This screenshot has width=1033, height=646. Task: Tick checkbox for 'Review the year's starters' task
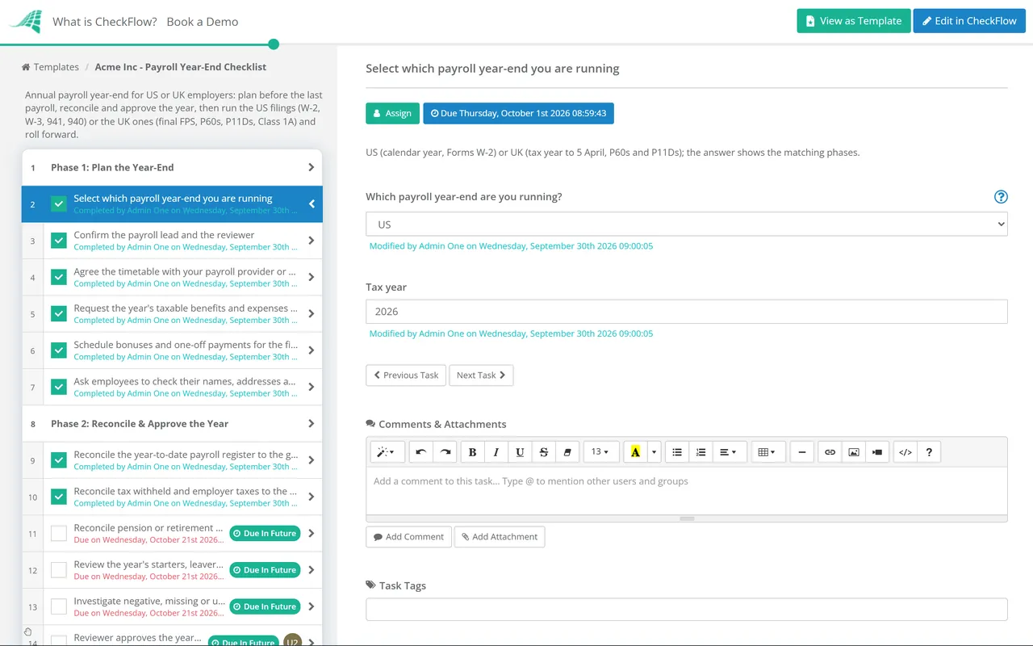pyautogui.click(x=59, y=570)
